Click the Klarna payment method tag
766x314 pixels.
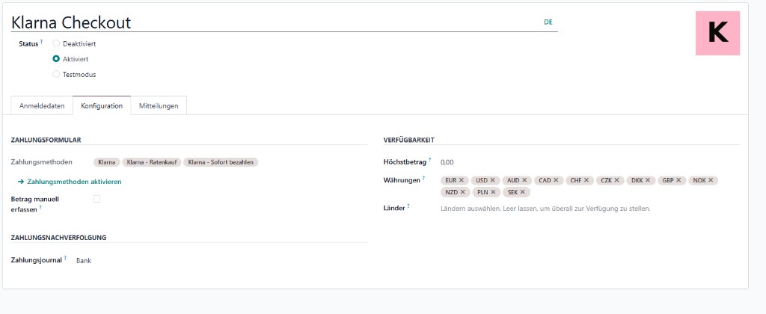(106, 162)
